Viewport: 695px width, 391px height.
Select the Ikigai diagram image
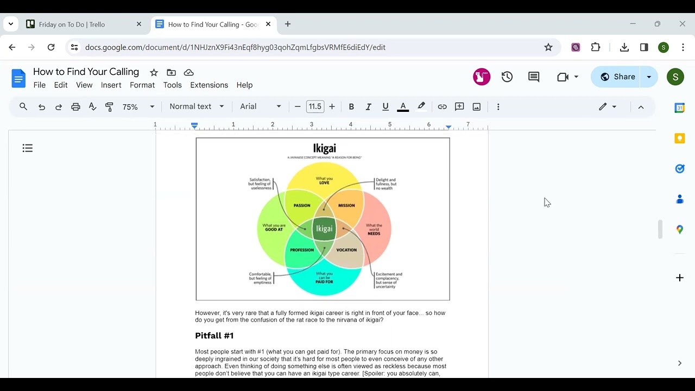tap(323, 219)
